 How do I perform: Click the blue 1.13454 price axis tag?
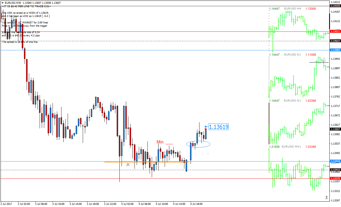point(335,161)
